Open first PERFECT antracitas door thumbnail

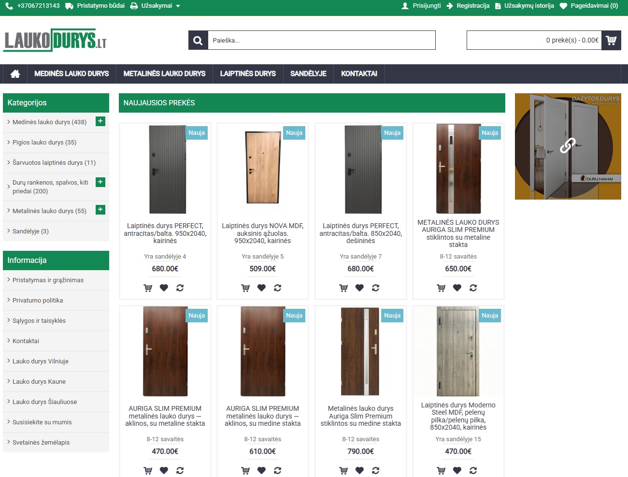click(x=167, y=169)
